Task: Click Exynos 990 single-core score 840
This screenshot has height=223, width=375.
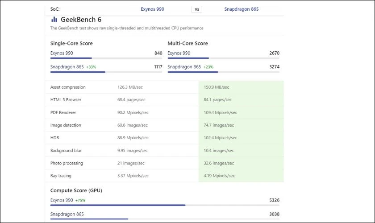Action: (158, 53)
